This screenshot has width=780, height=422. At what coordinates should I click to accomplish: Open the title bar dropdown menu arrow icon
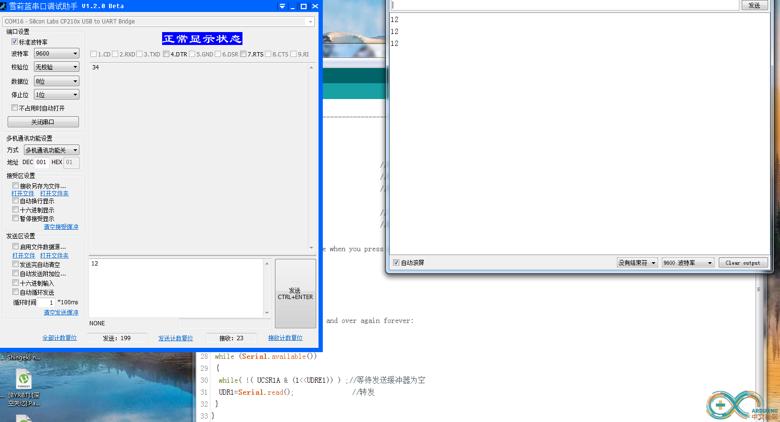(x=282, y=6)
